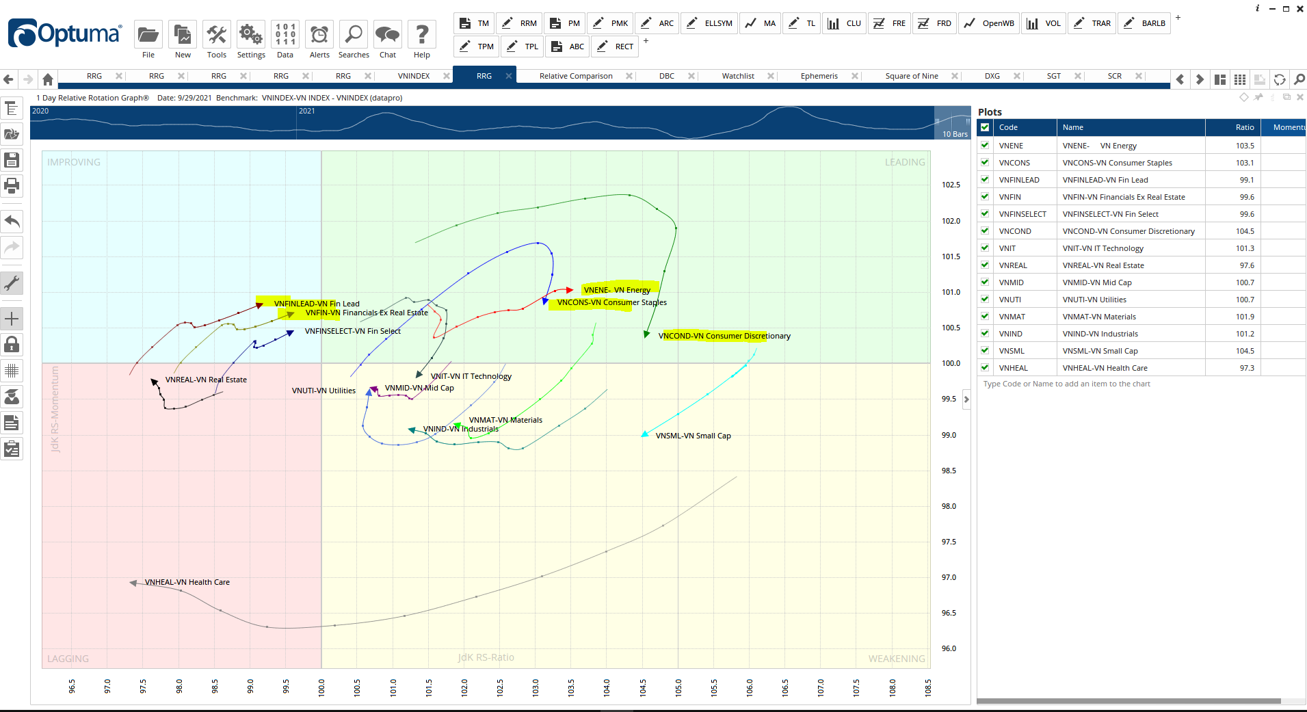Disable the VNHEAL Health Care checkbox

pyautogui.click(x=985, y=368)
